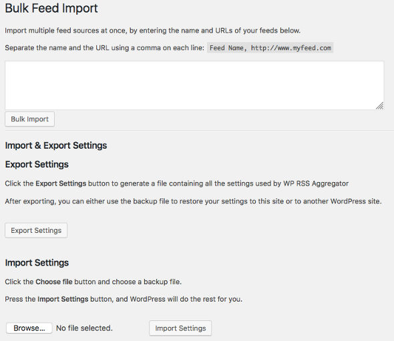Click the Import Settings button

coord(180,328)
